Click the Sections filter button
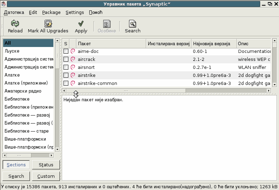 click(16, 165)
